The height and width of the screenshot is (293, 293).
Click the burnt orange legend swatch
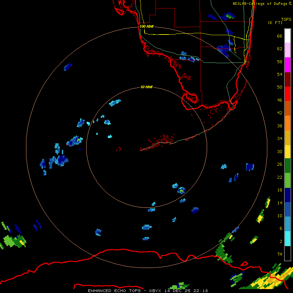[x=287, y=108]
